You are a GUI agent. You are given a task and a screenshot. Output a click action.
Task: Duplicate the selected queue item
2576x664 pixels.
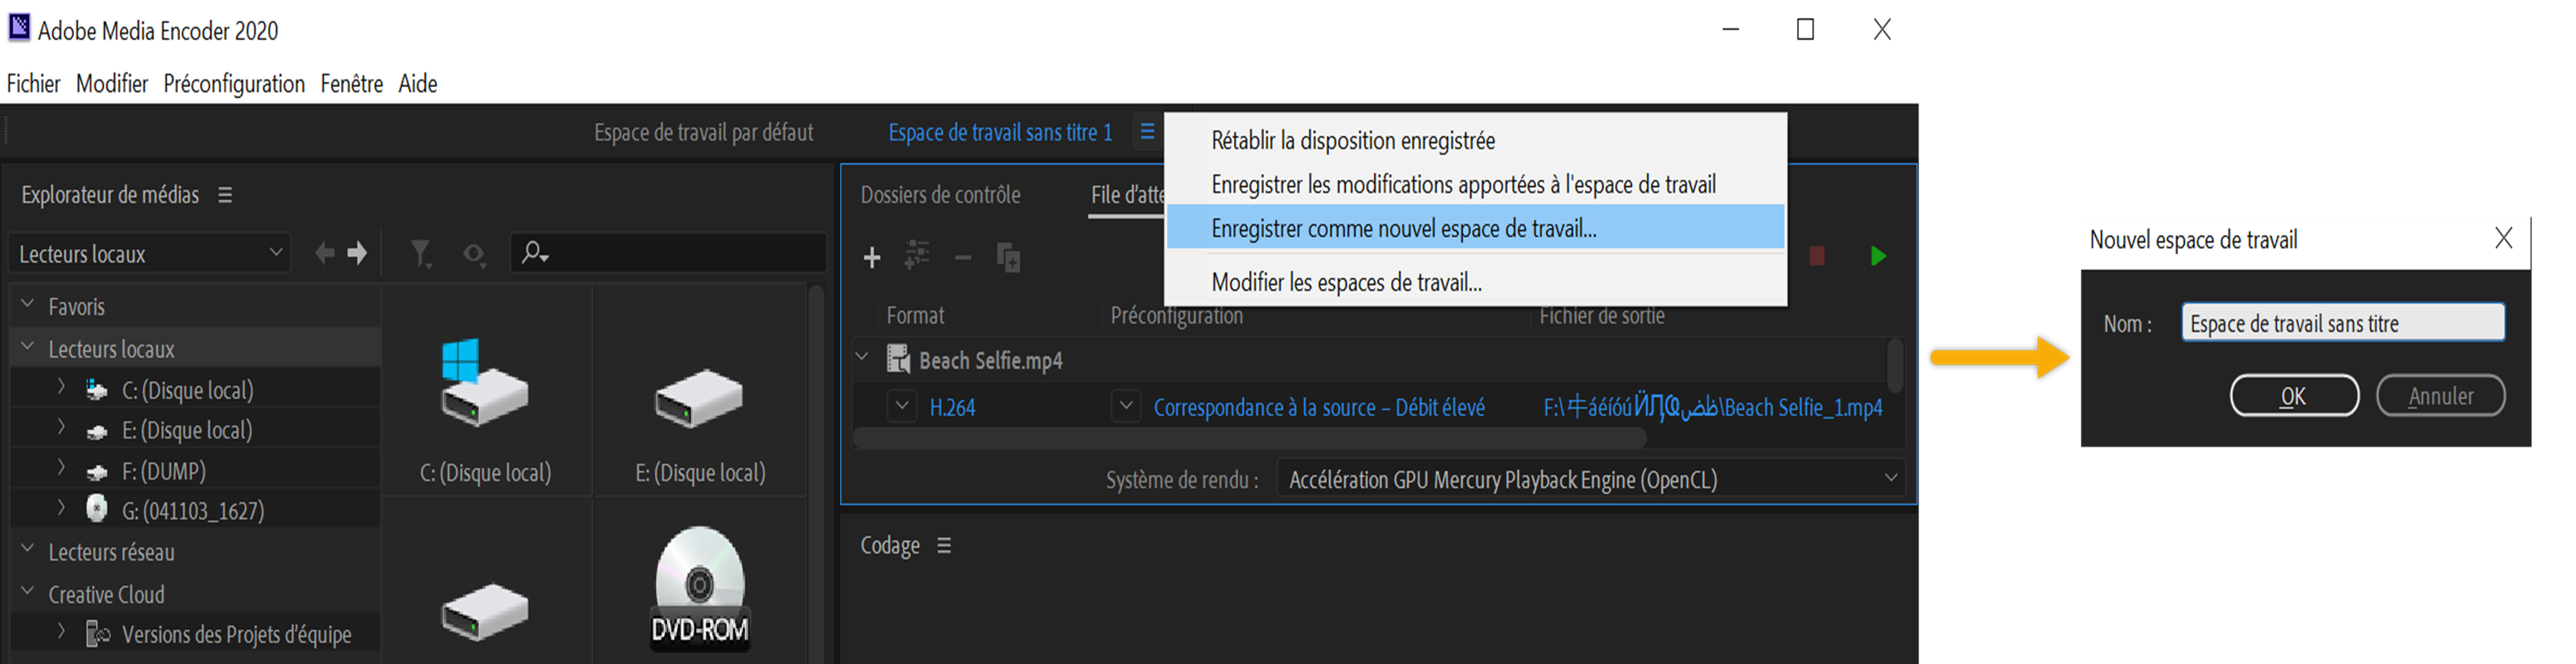coord(1009,257)
